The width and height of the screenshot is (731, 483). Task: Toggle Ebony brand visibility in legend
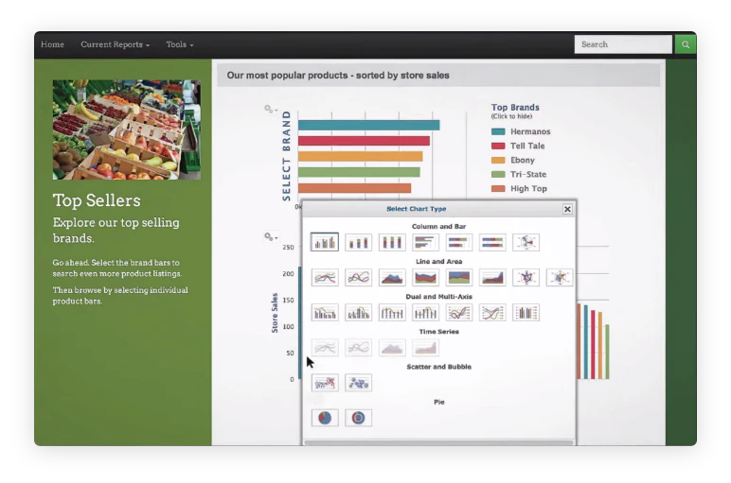click(513, 160)
